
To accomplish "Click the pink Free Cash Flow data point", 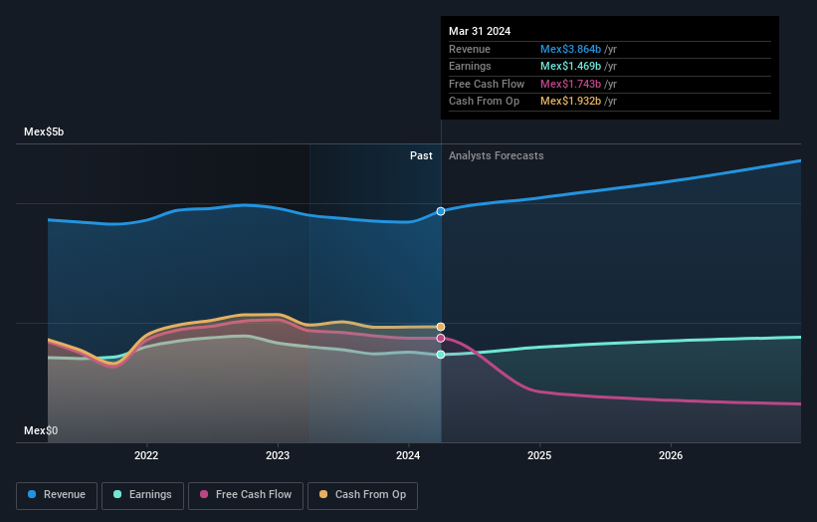I will [x=441, y=339].
